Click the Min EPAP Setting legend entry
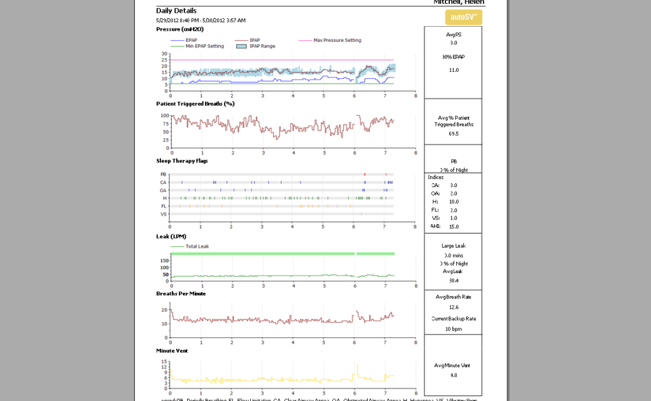651x401 pixels. [197, 46]
